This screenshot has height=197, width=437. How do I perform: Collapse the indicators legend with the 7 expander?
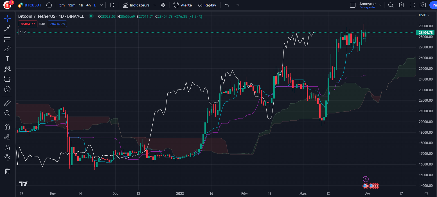[x=22, y=32]
